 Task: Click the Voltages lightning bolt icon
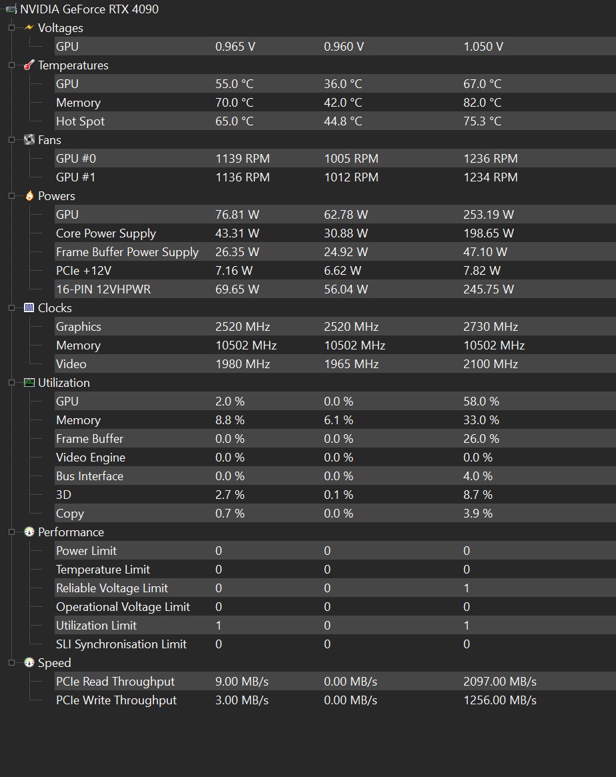[29, 28]
